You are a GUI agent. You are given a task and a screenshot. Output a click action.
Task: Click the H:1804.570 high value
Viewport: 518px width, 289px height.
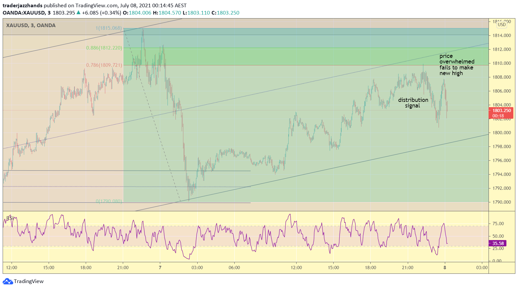[167, 13]
